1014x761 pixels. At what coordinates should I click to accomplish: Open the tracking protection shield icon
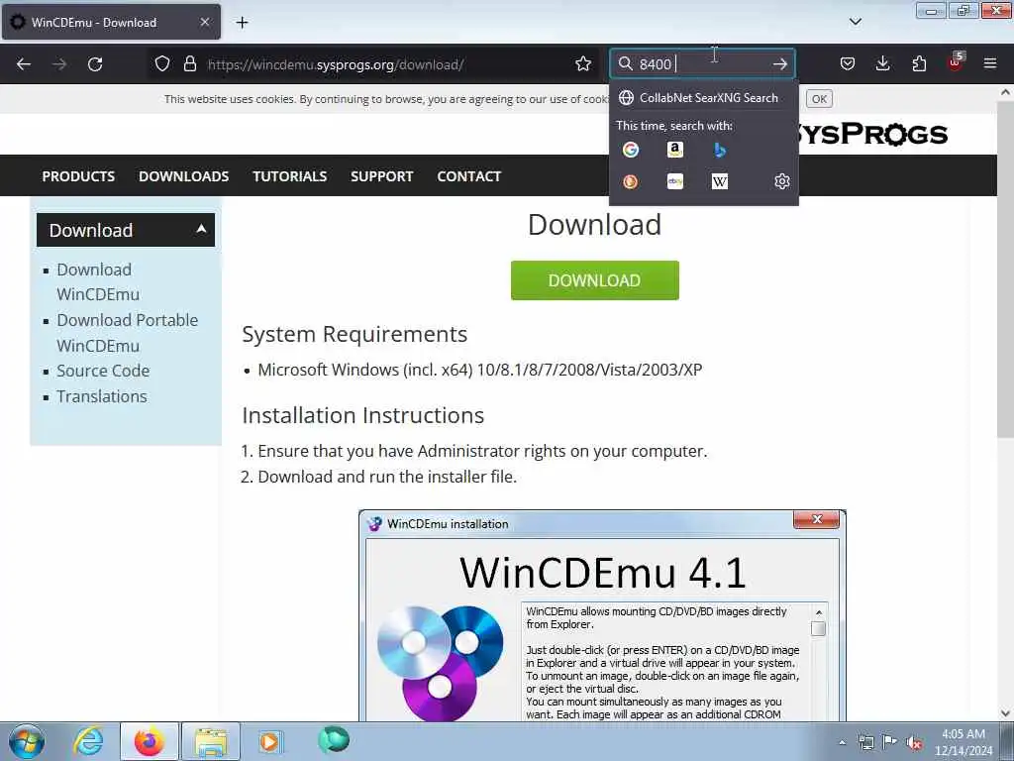[162, 64]
